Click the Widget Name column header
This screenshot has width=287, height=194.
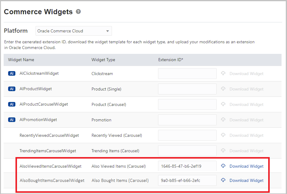(x=21, y=60)
